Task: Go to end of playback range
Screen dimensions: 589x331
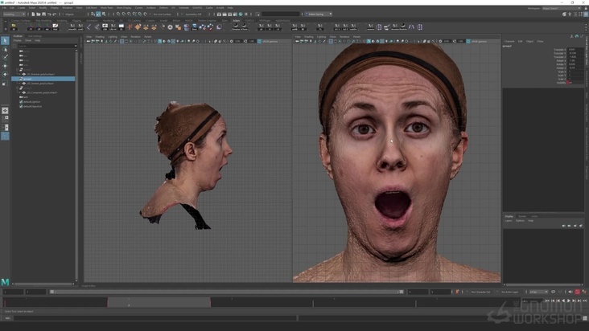Action: tap(585, 300)
